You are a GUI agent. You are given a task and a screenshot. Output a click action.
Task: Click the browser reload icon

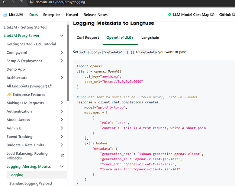click(x=21, y=2)
